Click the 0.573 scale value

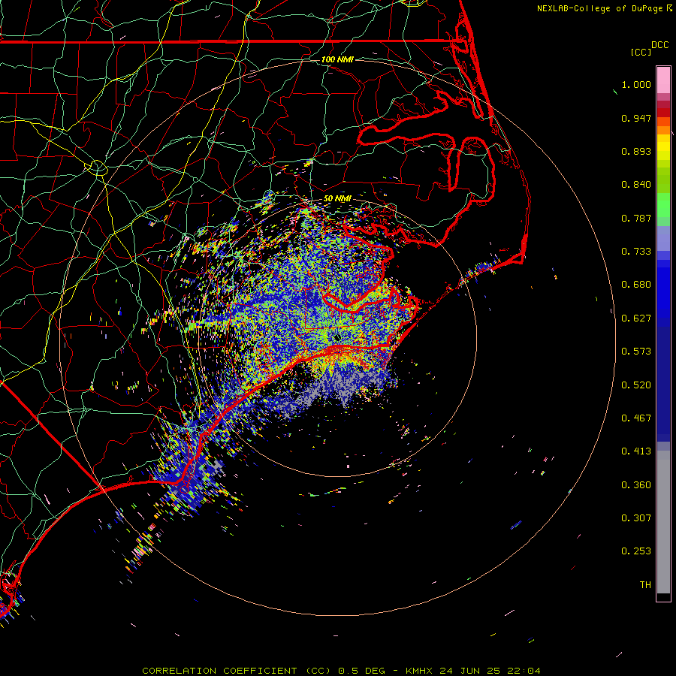tap(636, 352)
